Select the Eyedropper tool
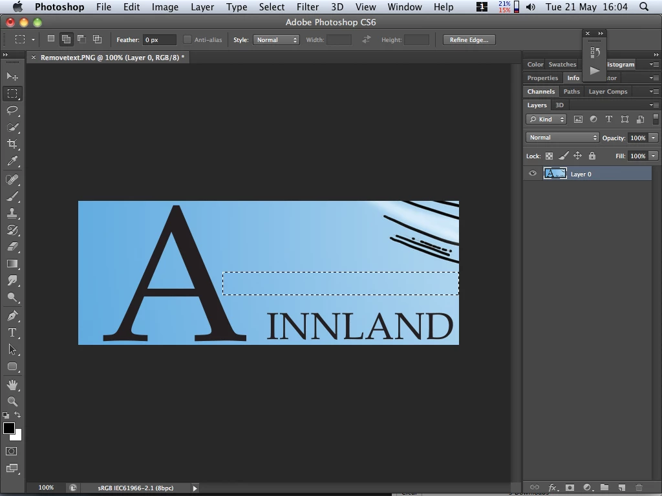Image resolution: width=662 pixels, height=496 pixels. point(12,161)
